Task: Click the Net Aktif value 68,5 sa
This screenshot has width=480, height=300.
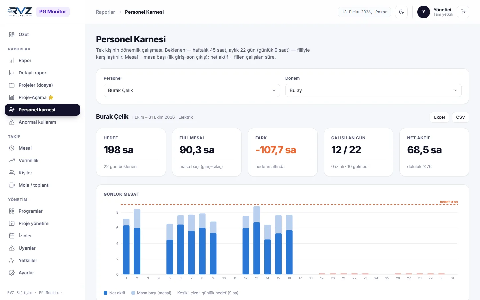Action: tap(424, 150)
